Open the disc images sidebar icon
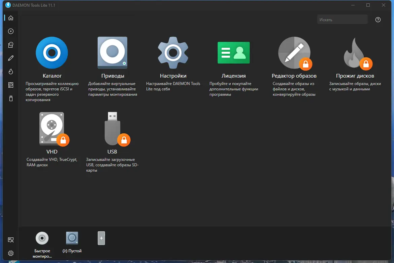 pyautogui.click(x=11, y=31)
